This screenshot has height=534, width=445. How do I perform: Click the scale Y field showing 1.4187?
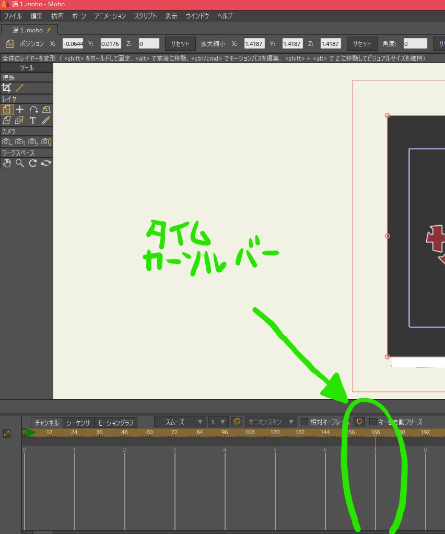coord(292,43)
